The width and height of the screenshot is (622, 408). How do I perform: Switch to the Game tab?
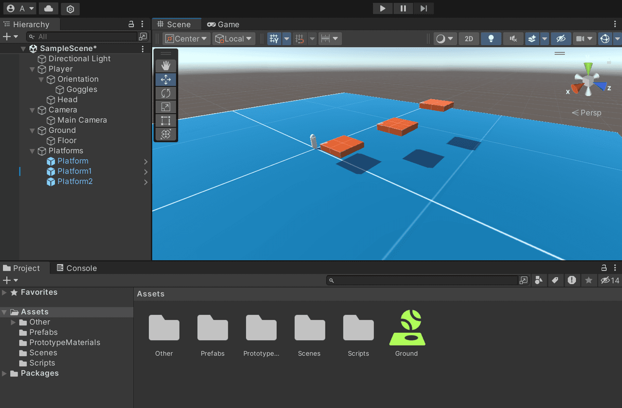click(x=223, y=24)
